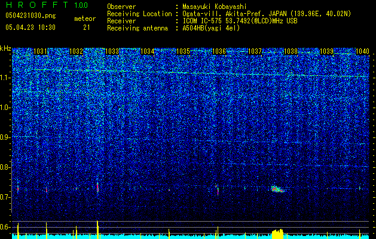Click the 0.9 kHz frequency axis label
This screenshot has height=239, width=376.
[x=5, y=137]
